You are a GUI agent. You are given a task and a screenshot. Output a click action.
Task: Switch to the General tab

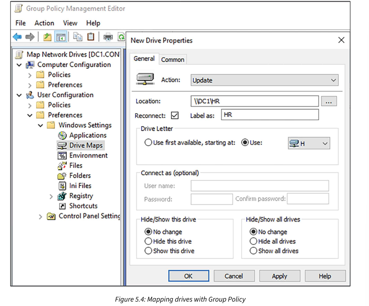coord(144,58)
